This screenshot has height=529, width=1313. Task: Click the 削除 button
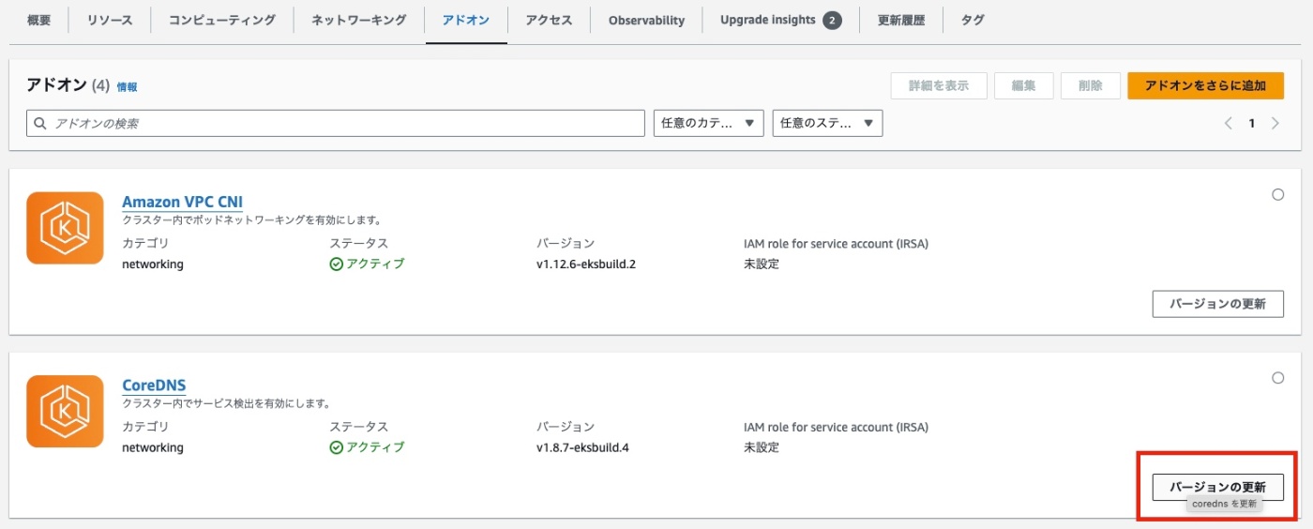coord(1091,85)
